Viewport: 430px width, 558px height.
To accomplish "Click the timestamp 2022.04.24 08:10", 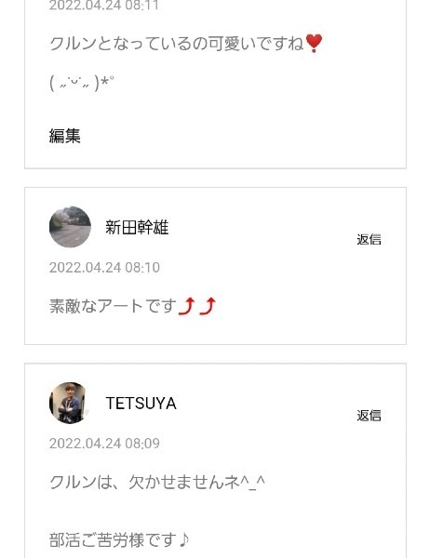I will (104, 268).
